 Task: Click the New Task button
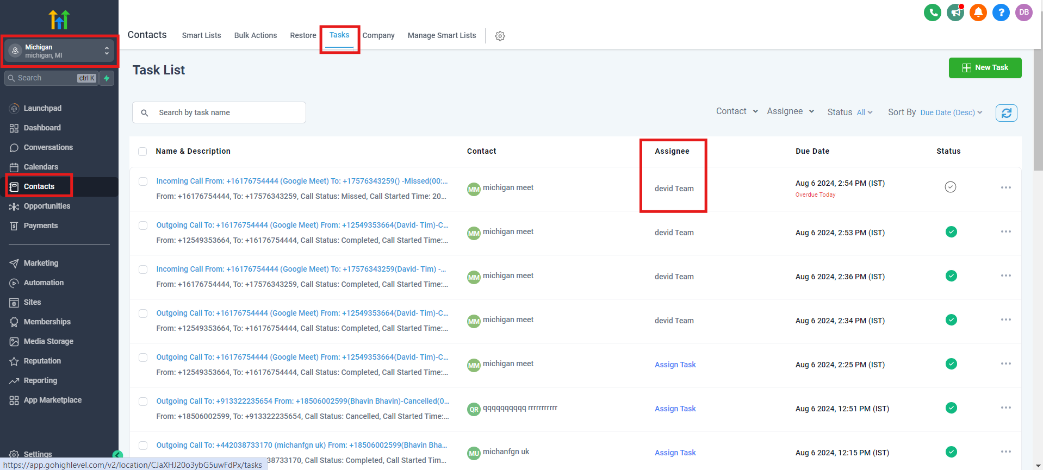pyautogui.click(x=985, y=68)
